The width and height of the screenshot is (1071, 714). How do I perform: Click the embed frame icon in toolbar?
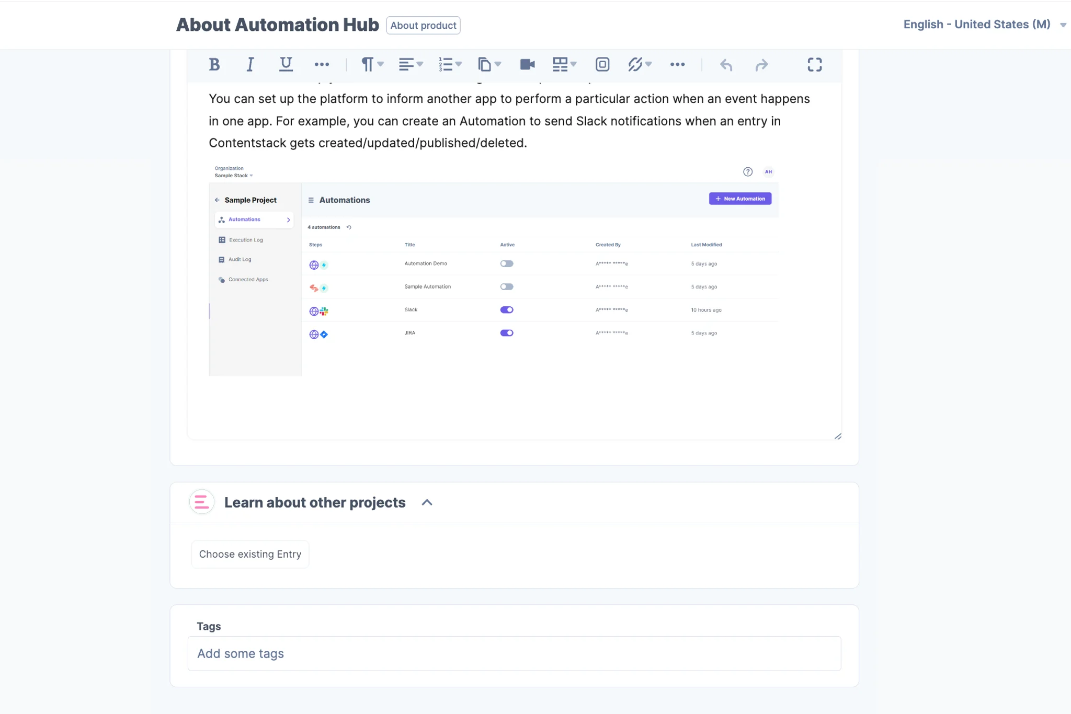[x=602, y=64]
